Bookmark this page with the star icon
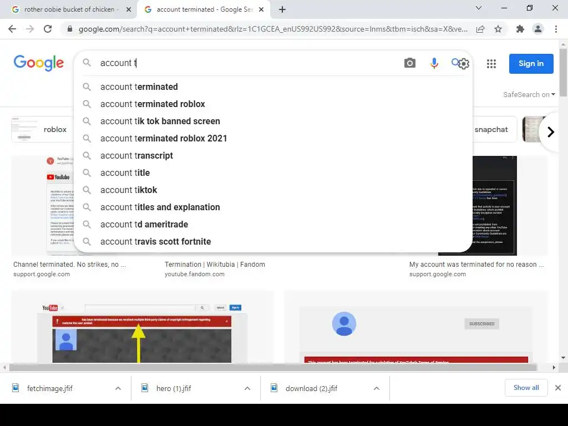 [498, 29]
